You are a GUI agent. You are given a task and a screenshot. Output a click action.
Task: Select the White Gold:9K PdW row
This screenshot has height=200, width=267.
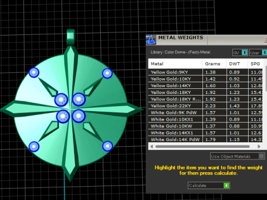pos(205,113)
